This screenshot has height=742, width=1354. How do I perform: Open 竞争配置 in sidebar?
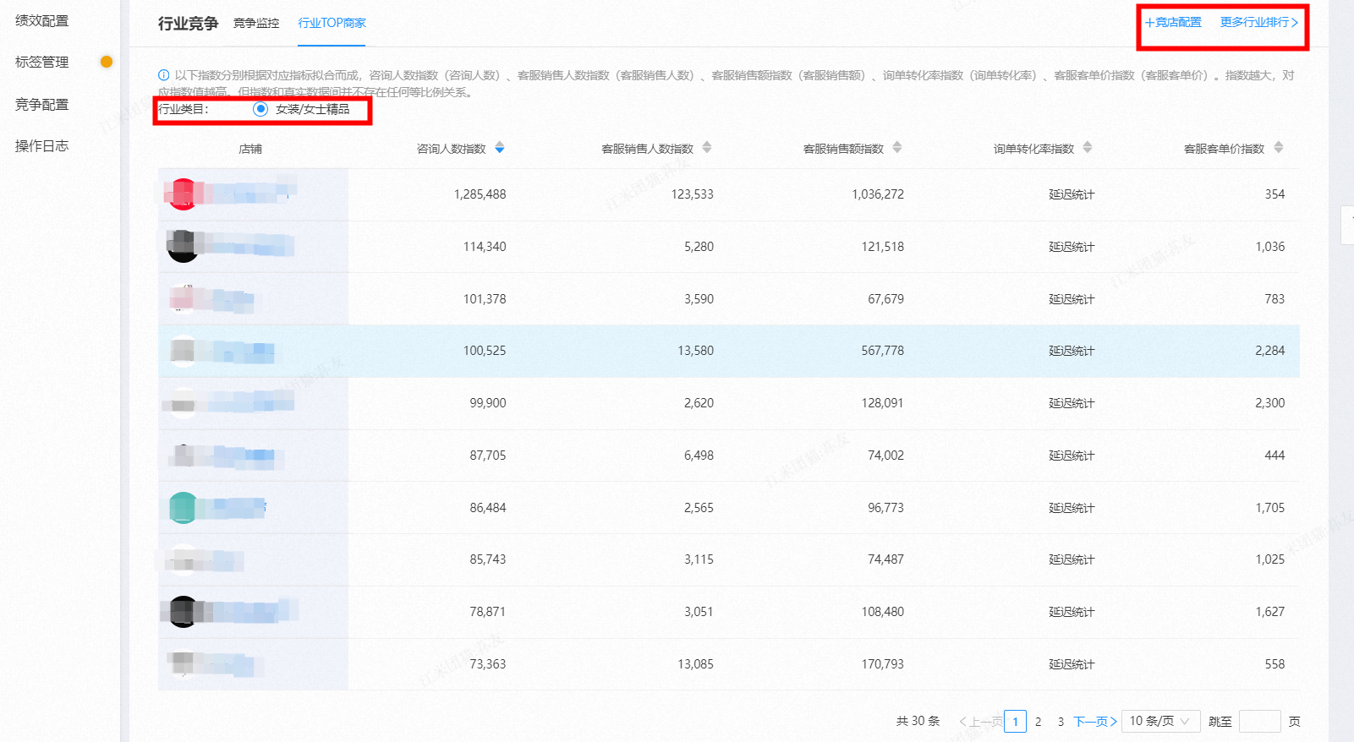click(42, 105)
